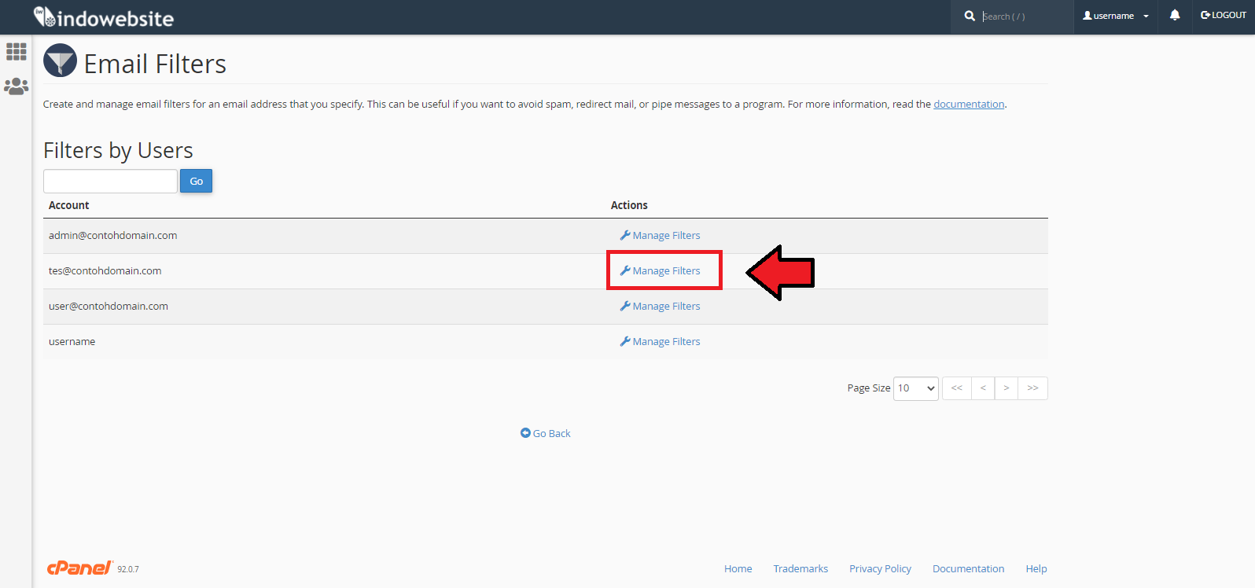Jump to the last page of results

click(1032, 388)
